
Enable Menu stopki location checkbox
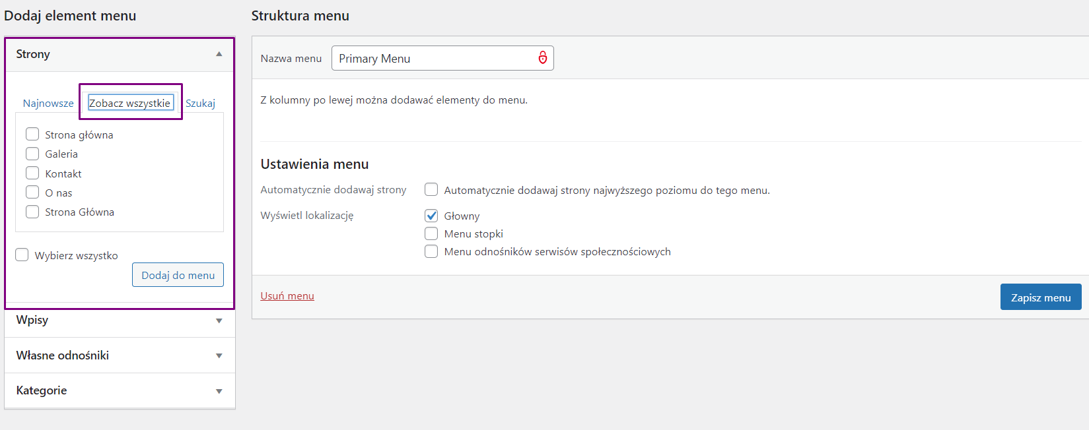tap(431, 233)
